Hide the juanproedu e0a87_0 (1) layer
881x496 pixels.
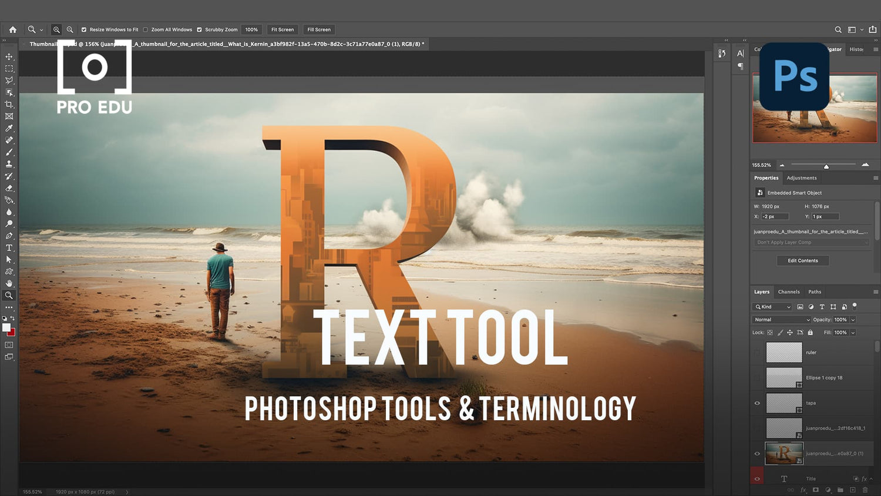coord(757,454)
